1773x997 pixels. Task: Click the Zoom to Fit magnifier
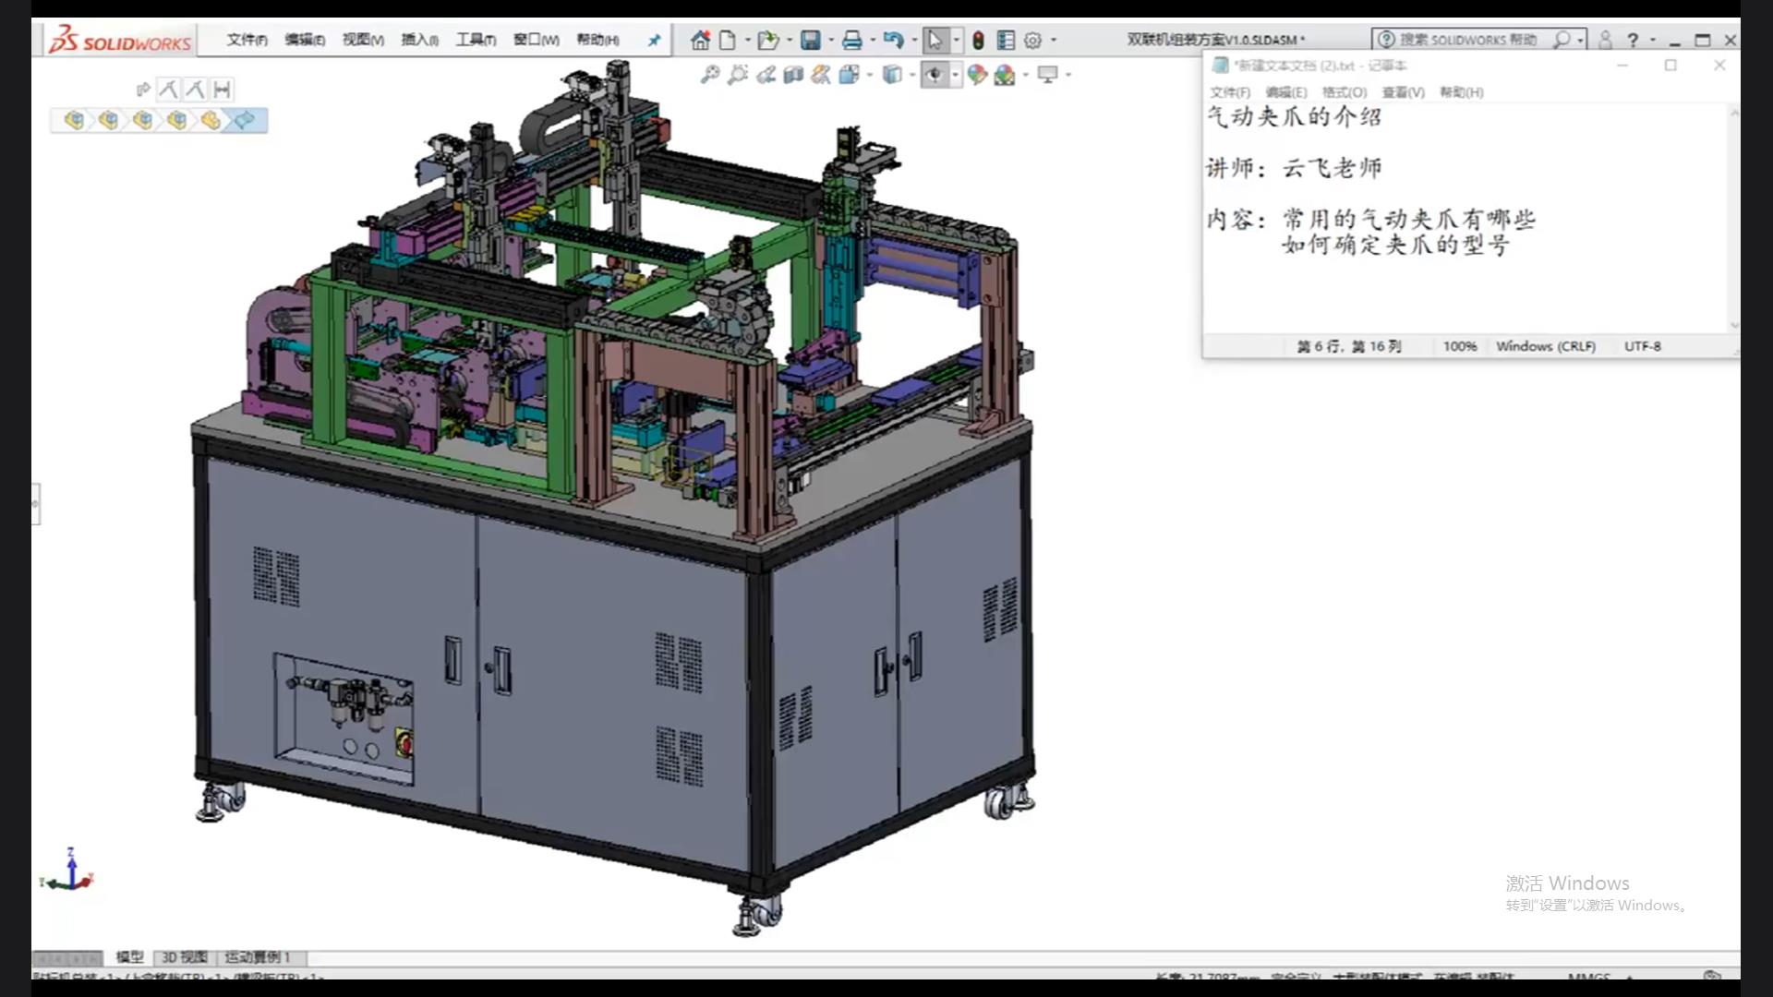[709, 75]
